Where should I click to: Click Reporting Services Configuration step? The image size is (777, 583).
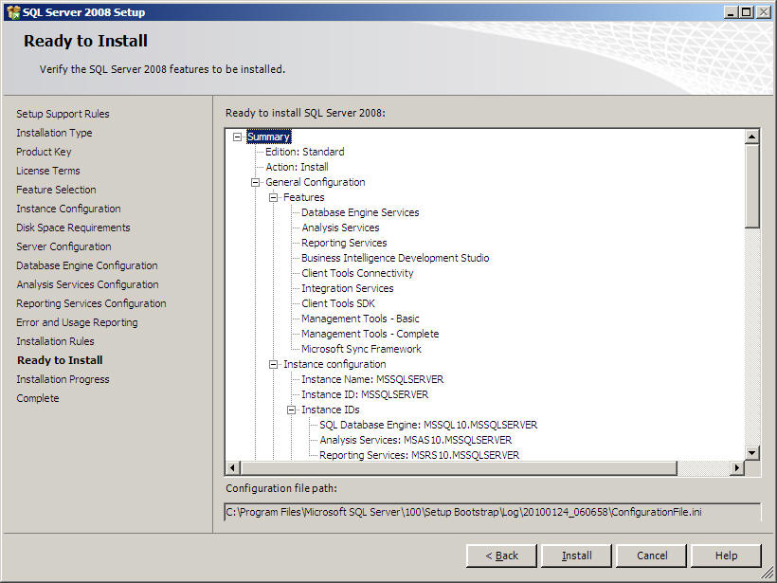point(91,303)
